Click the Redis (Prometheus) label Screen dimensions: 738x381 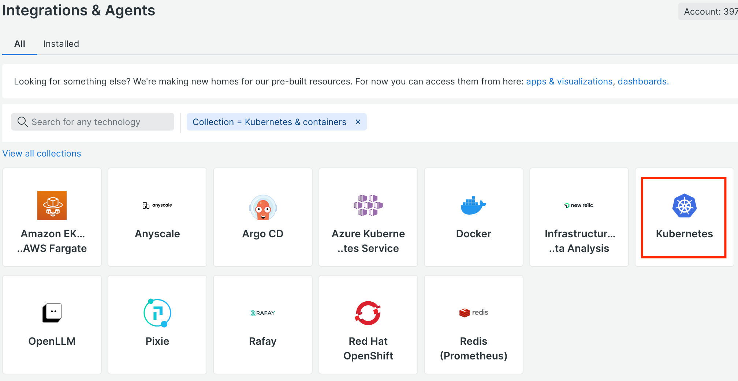[474, 348]
